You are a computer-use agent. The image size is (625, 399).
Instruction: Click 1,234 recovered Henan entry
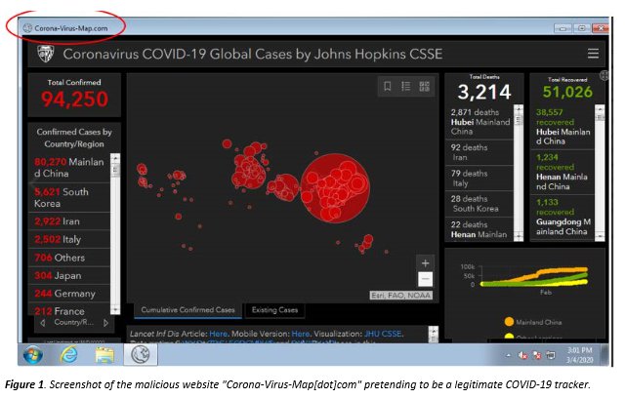562,172
